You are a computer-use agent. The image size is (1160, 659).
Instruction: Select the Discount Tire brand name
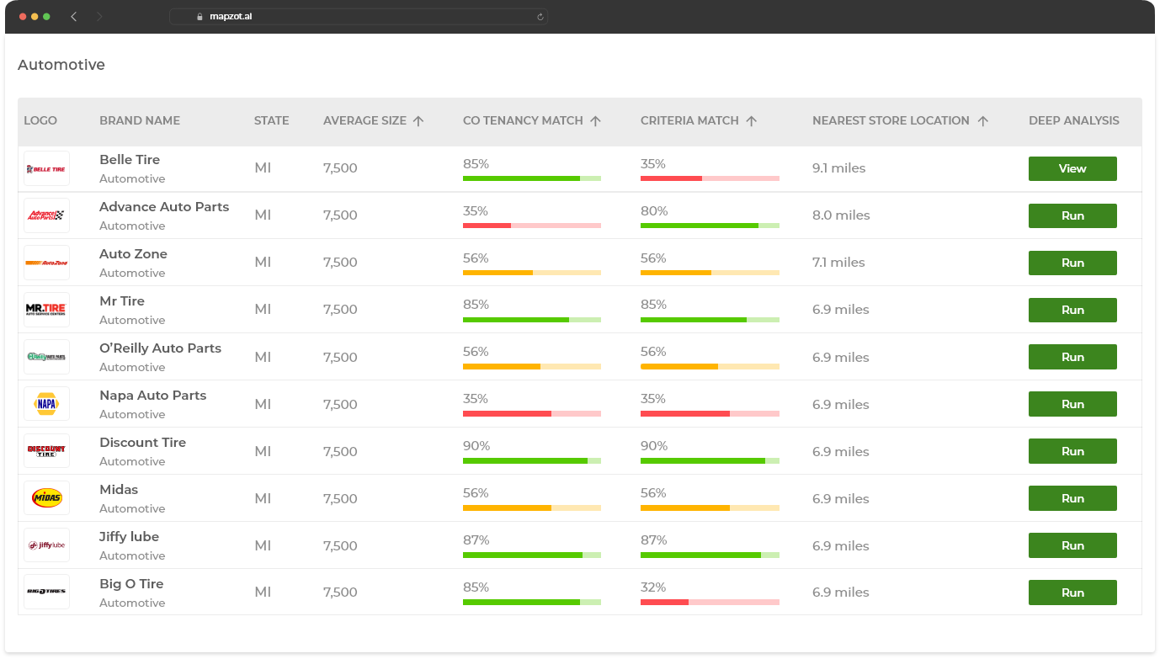[x=142, y=443]
